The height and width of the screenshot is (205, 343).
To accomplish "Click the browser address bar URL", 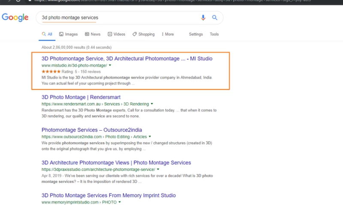I will (173, 1).
